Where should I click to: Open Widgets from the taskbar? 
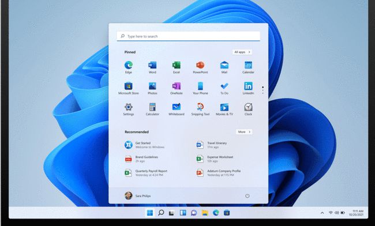[x=183, y=213]
